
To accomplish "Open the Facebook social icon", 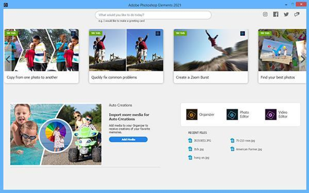I will click(x=276, y=14).
